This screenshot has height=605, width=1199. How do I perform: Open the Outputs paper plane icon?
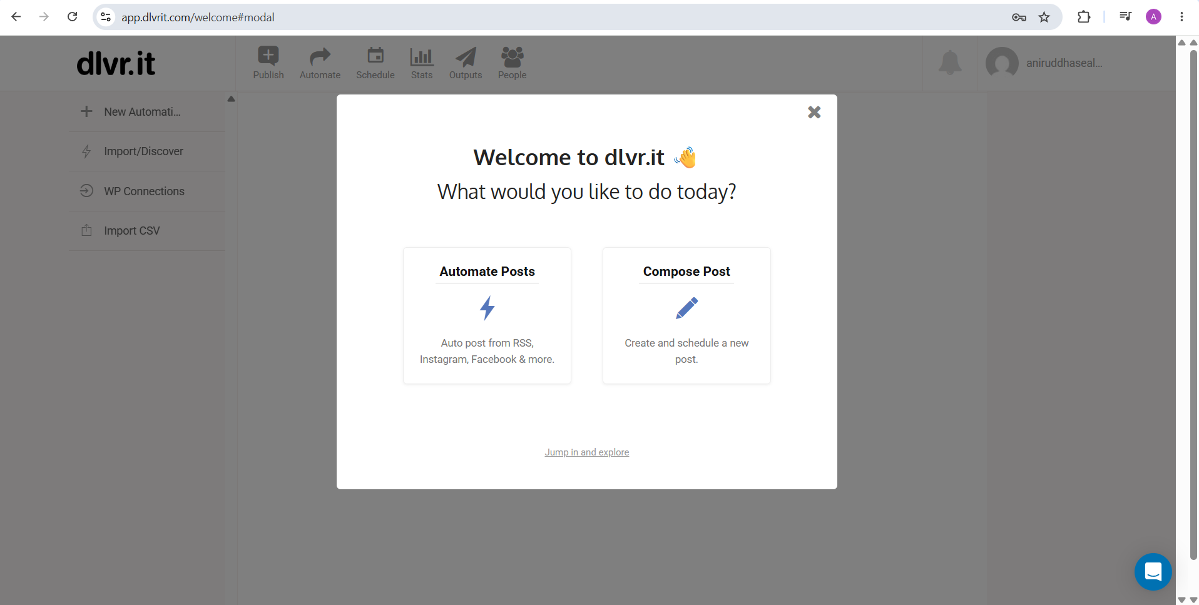tap(466, 57)
